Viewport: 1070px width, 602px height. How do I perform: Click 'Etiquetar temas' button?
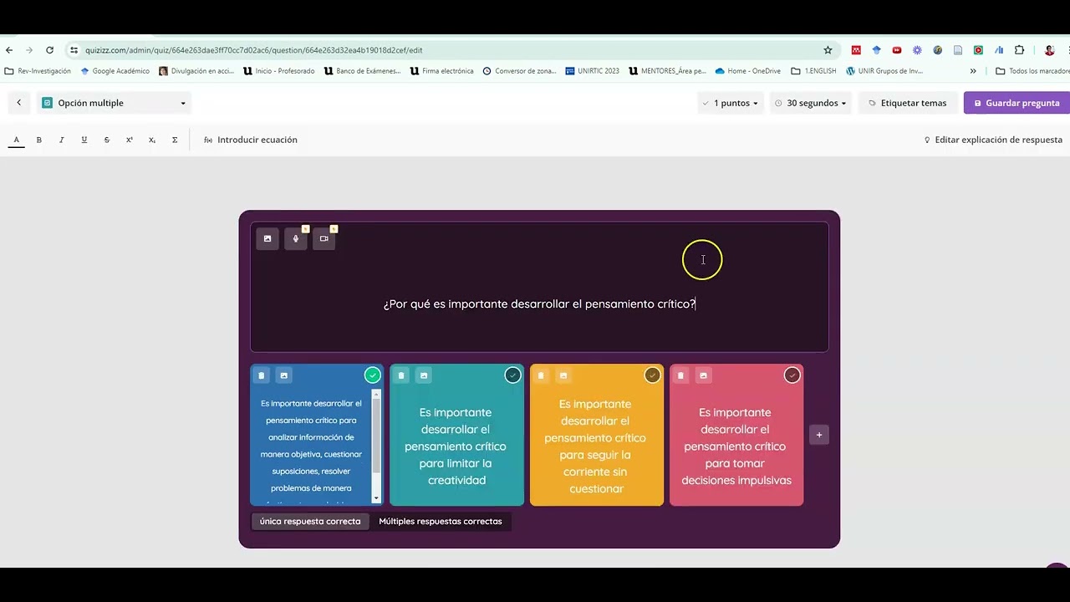coord(907,103)
